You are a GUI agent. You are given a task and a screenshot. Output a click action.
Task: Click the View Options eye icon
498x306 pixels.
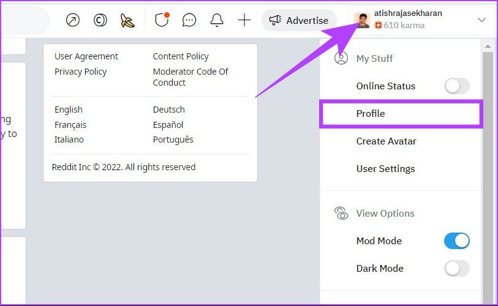point(341,214)
